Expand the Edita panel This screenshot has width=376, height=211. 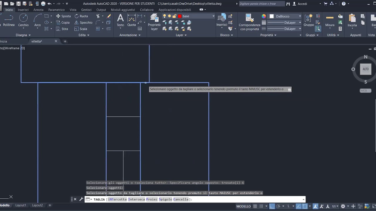click(84, 35)
